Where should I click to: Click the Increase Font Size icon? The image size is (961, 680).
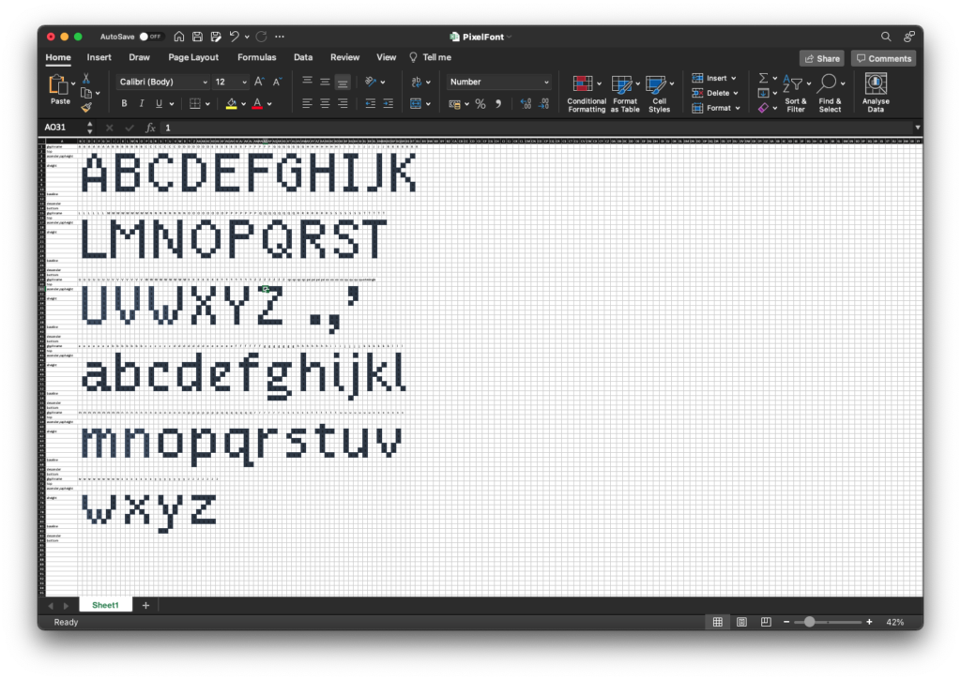tap(259, 82)
